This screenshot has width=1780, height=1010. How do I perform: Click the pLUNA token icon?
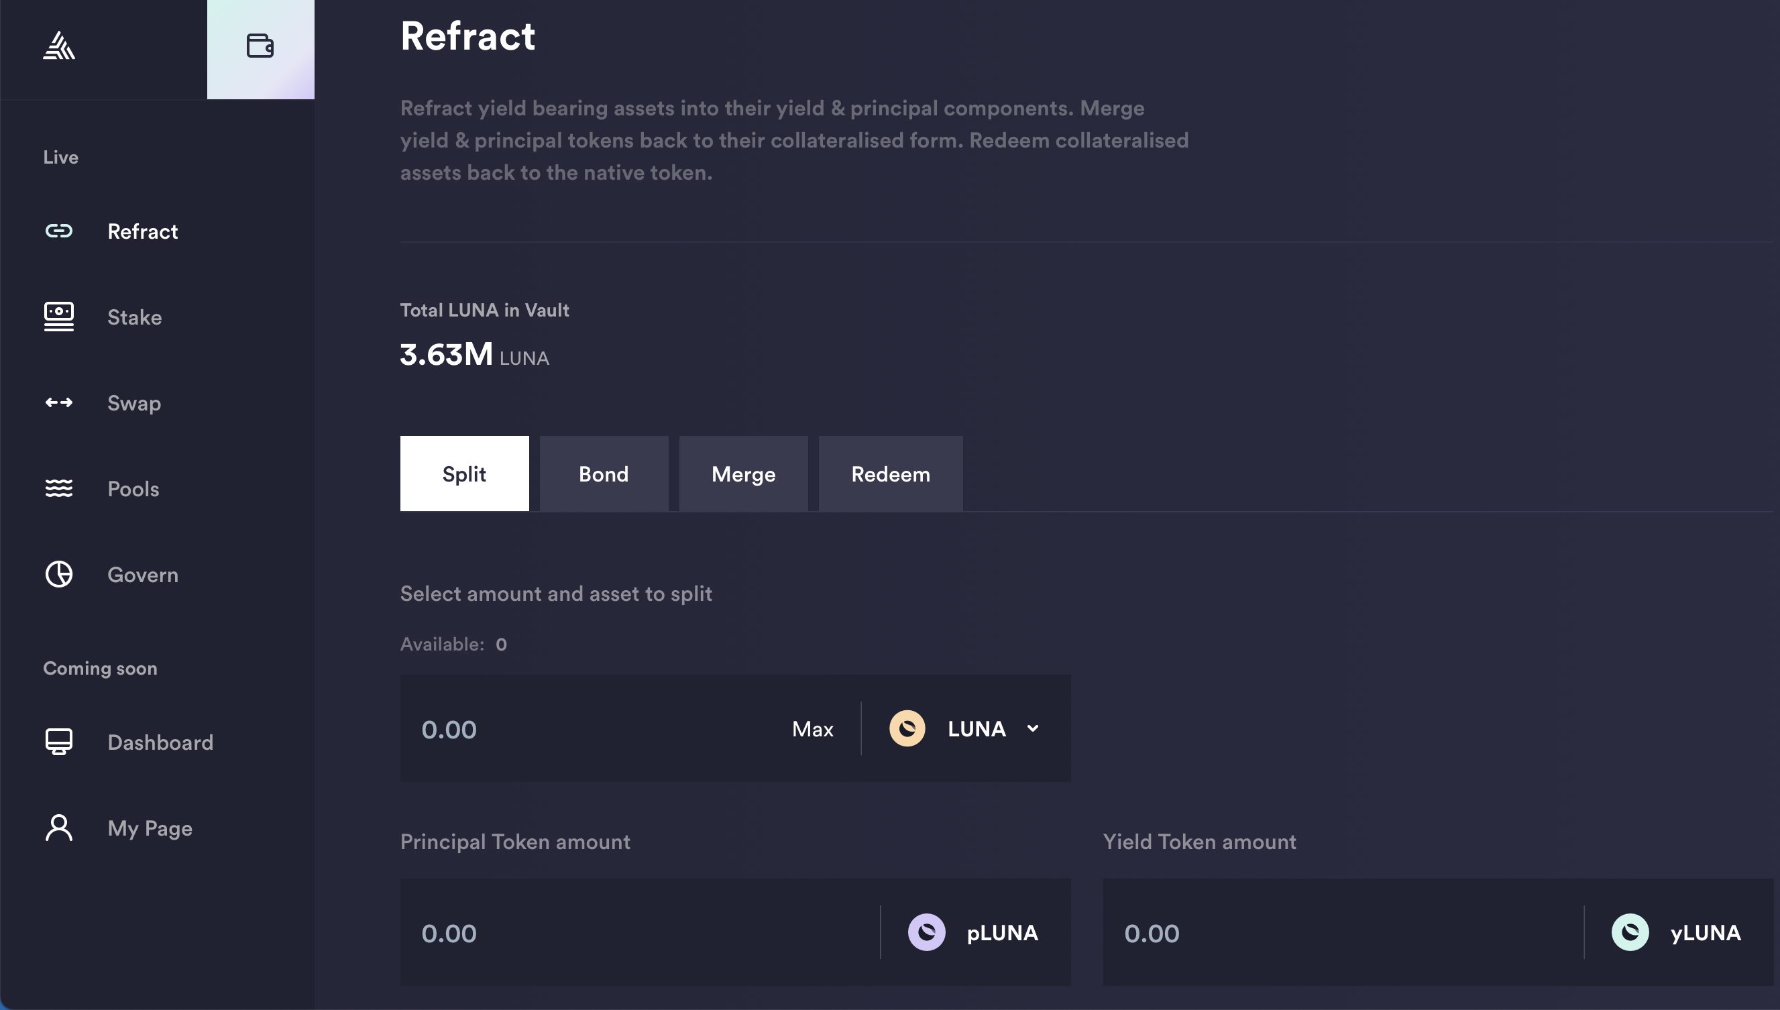pos(927,932)
